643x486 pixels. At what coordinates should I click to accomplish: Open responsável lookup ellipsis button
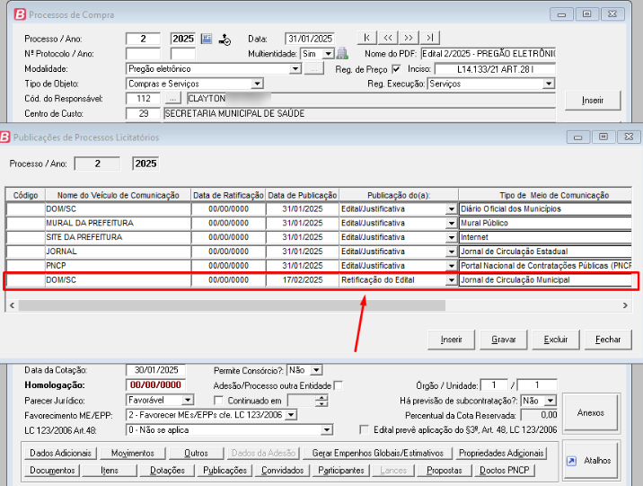point(173,99)
